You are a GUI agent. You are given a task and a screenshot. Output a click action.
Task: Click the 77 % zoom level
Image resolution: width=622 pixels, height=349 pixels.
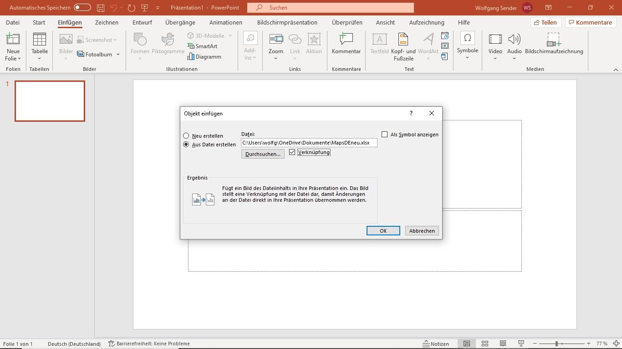click(602, 344)
